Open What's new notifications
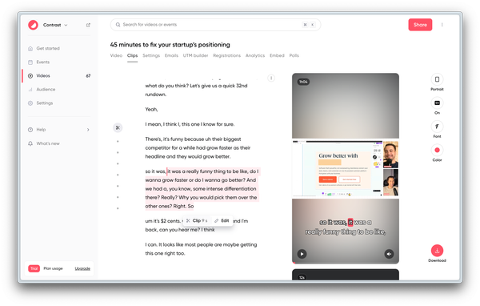This screenshot has width=480, height=306. (x=48, y=143)
